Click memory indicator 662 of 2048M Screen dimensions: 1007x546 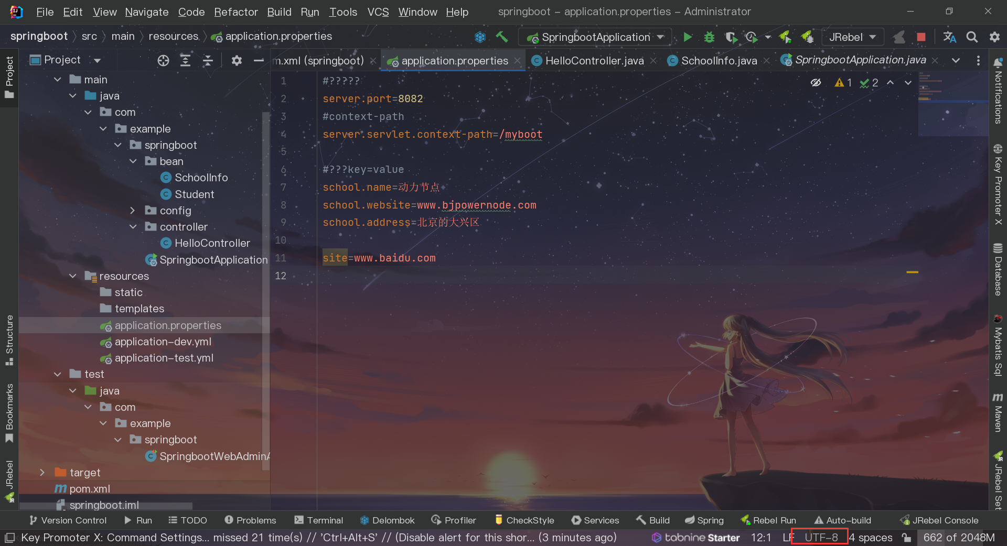click(959, 538)
